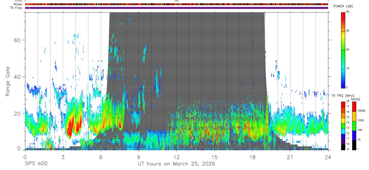This screenshot has height=170, width=369.
Task: Click the 10000 label on the NOISE scale
Action: click(361, 111)
